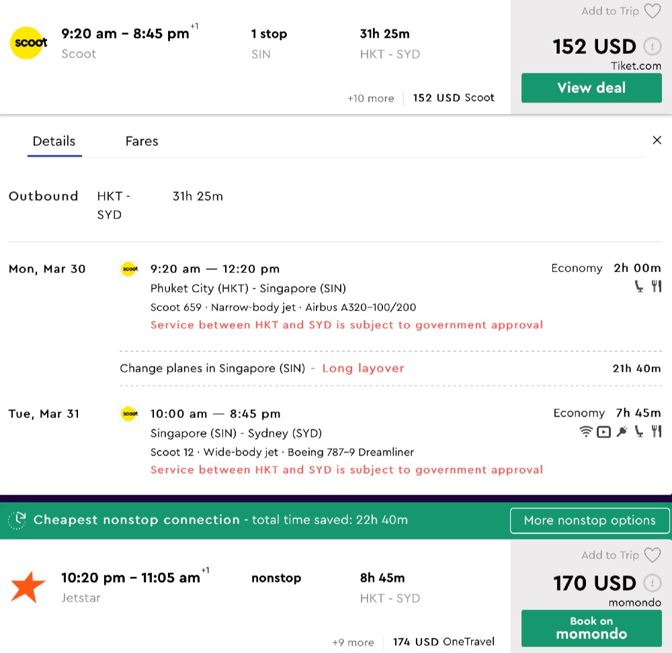Expand the +9 more deals list

point(352,642)
